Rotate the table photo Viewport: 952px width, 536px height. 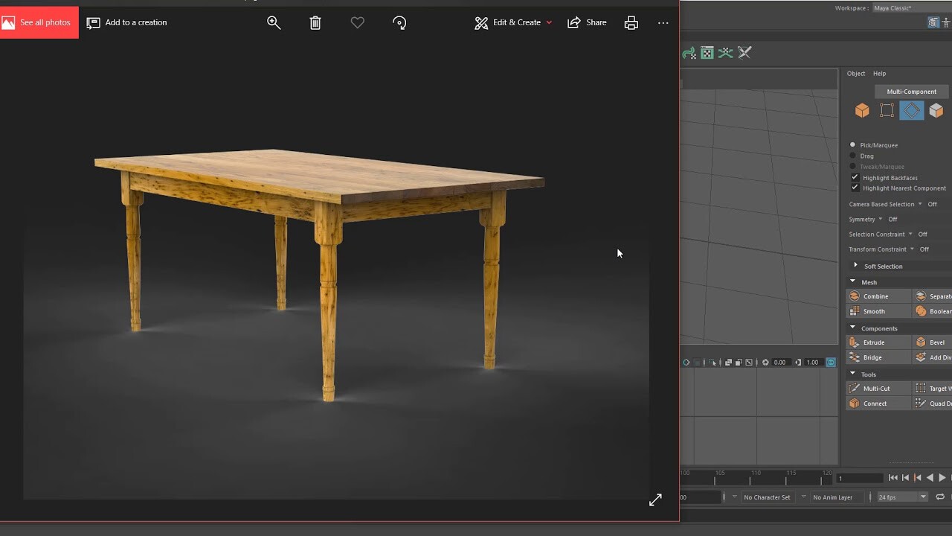(399, 22)
